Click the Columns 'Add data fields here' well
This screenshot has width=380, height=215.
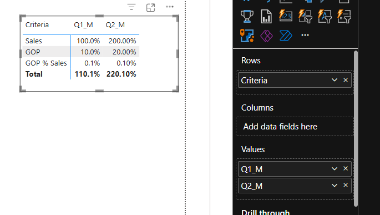pos(295,127)
